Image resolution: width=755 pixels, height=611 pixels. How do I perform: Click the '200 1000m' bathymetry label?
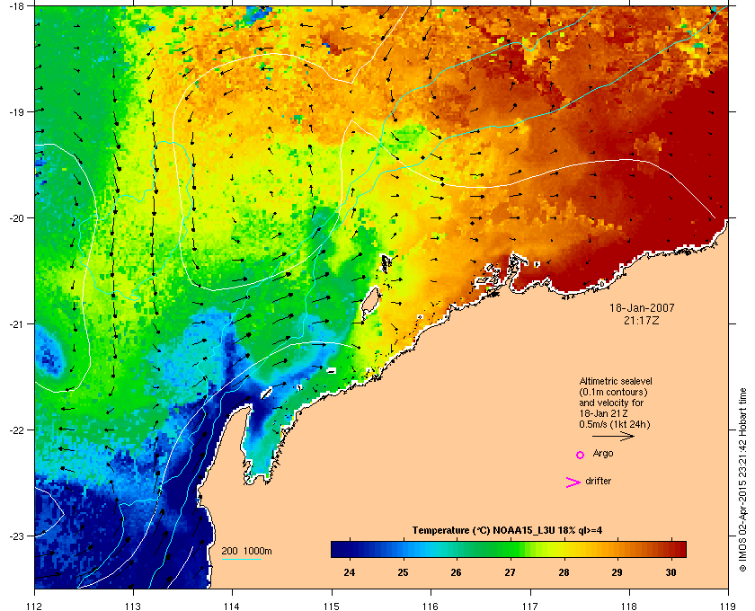click(246, 552)
